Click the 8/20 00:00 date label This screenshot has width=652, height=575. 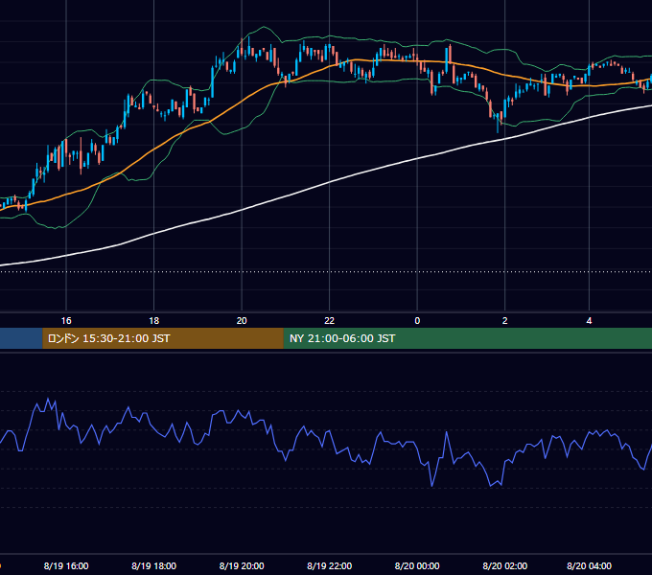pos(417,565)
